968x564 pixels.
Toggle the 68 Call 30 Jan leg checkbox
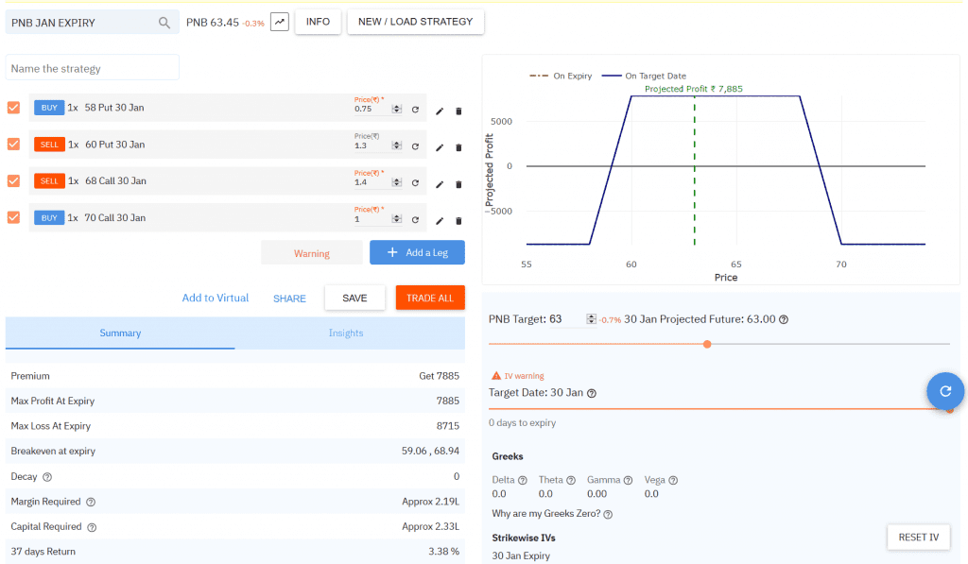tap(13, 180)
